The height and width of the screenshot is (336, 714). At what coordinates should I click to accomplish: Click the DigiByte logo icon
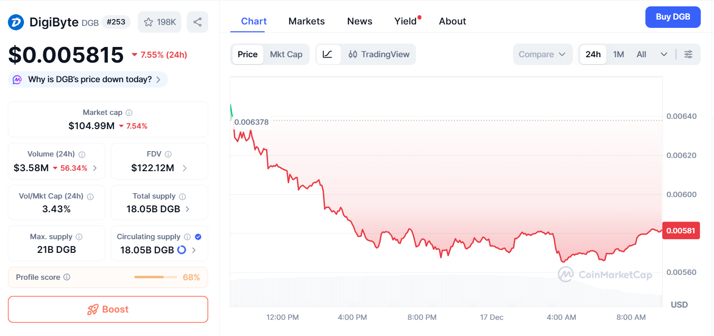pyautogui.click(x=16, y=22)
